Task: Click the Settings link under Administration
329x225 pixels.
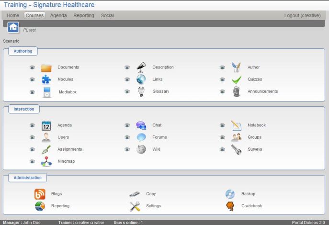Action: pyautogui.click(x=153, y=206)
